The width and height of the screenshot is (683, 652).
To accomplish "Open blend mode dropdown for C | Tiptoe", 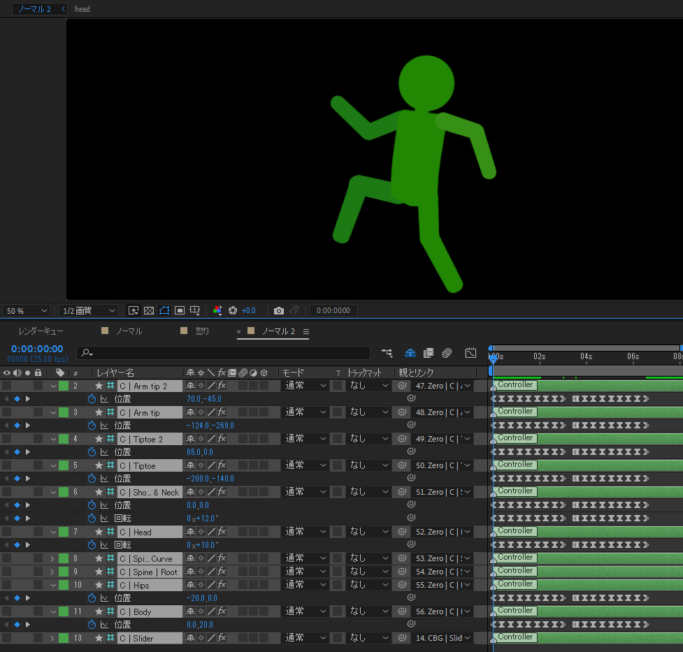I will pyautogui.click(x=304, y=465).
